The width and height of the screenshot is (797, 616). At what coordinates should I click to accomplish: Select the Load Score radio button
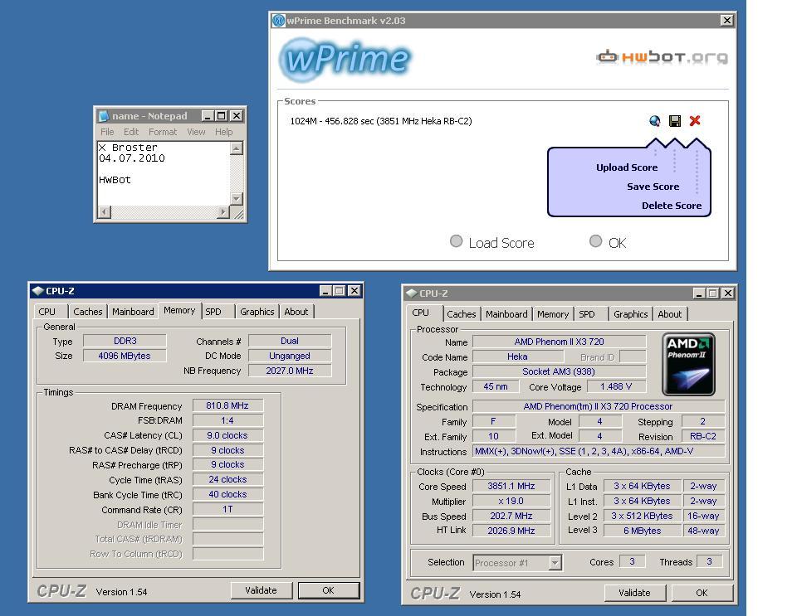[457, 241]
